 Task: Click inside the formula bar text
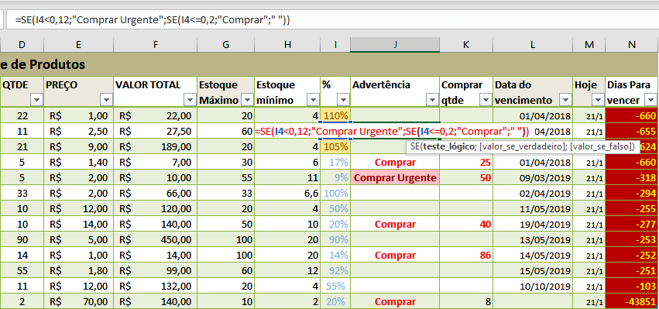click(x=153, y=20)
